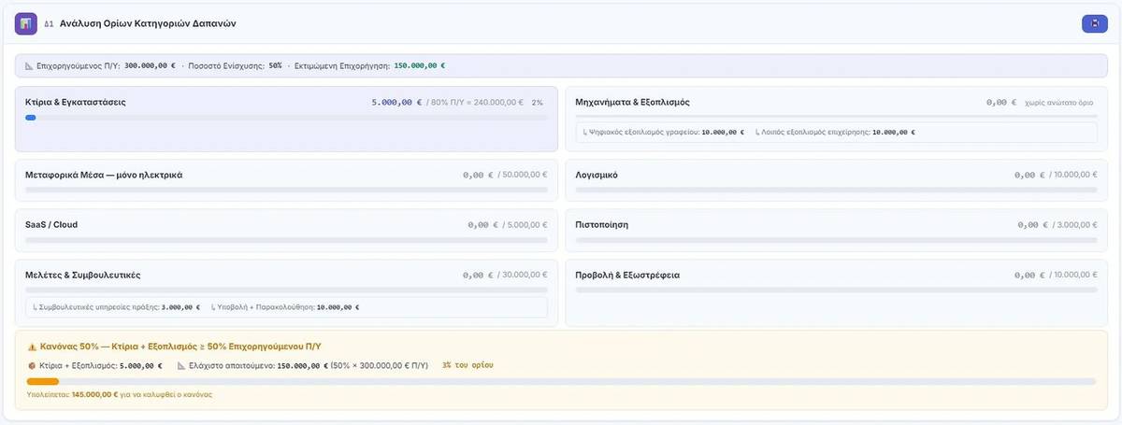
Task: Select the SaaS / Cloud card title
Action: [51, 225]
